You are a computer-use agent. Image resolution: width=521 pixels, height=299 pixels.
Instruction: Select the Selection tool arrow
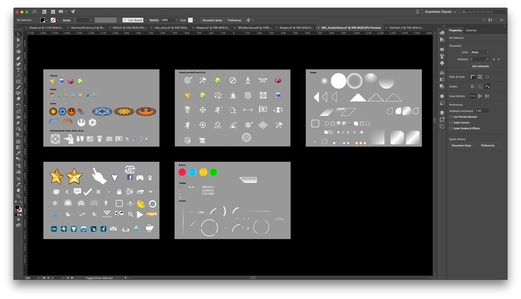coord(18,34)
